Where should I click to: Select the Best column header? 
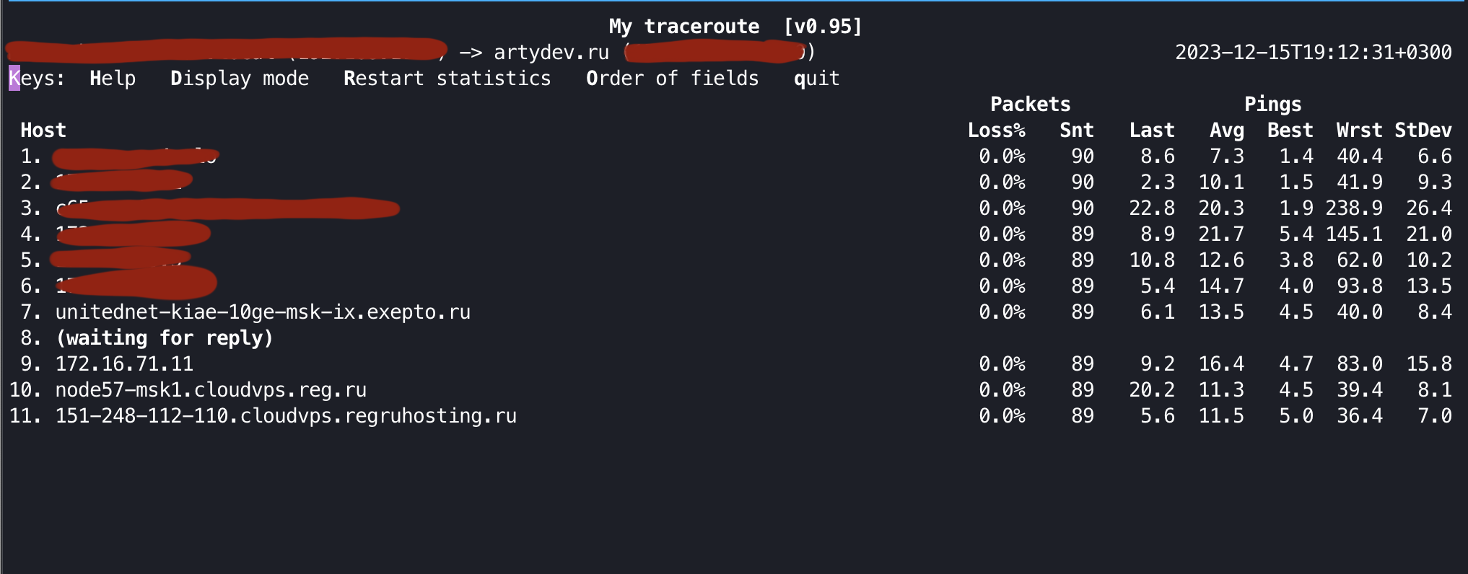point(1290,130)
